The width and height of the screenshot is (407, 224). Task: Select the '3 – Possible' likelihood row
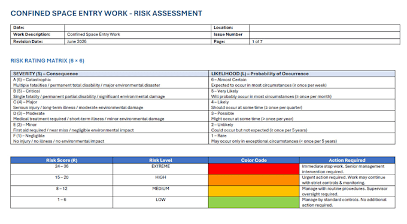(x=302, y=116)
